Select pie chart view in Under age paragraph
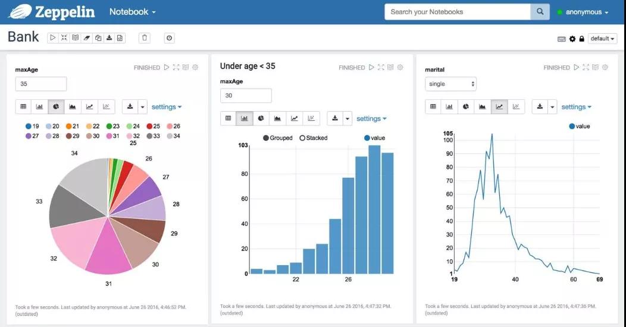This screenshot has width=626, height=327. (261, 118)
